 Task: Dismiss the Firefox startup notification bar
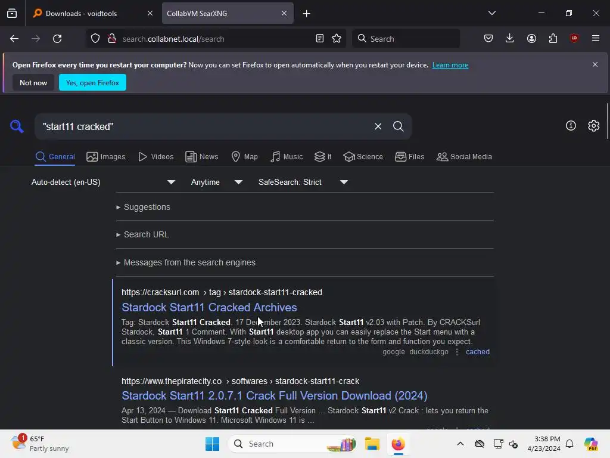595,64
